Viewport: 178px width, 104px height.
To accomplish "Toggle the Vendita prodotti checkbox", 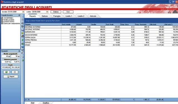I will [2, 20].
